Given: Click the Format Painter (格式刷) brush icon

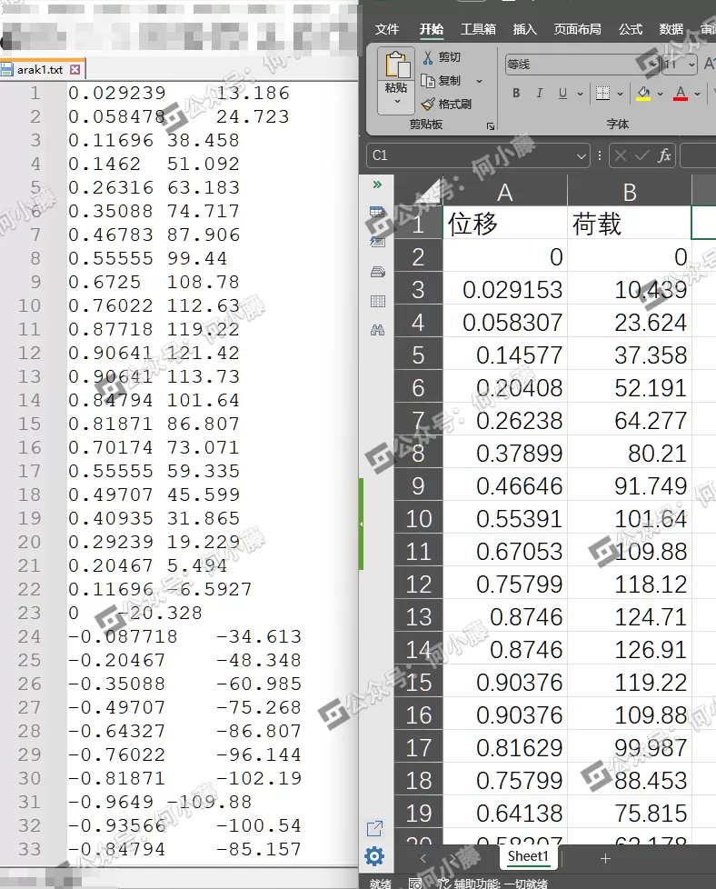Looking at the screenshot, I should 428,105.
